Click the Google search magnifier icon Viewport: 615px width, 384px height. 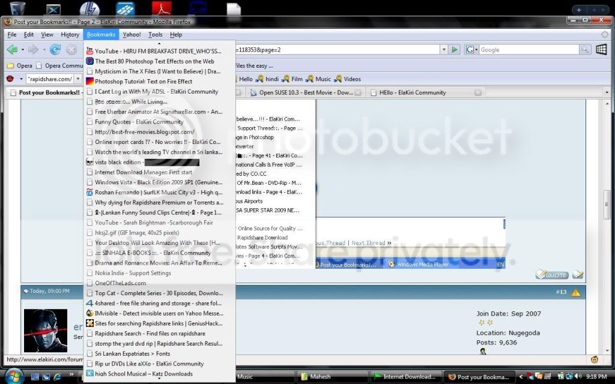(584, 49)
